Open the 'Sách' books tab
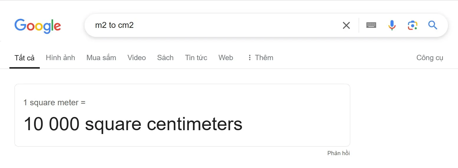The height and width of the screenshot is (168, 458). pos(165,58)
